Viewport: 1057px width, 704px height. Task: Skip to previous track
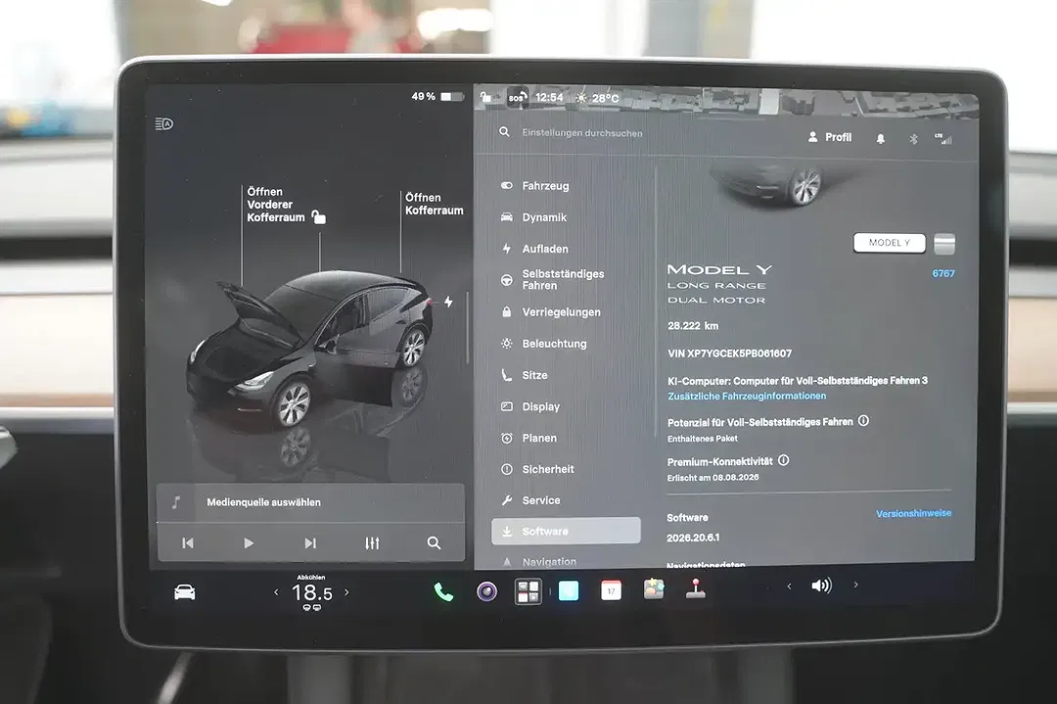tap(187, 542)
